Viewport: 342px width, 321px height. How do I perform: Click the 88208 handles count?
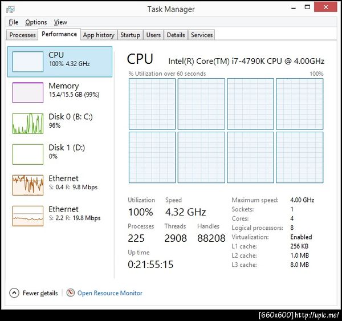point(211,238)
